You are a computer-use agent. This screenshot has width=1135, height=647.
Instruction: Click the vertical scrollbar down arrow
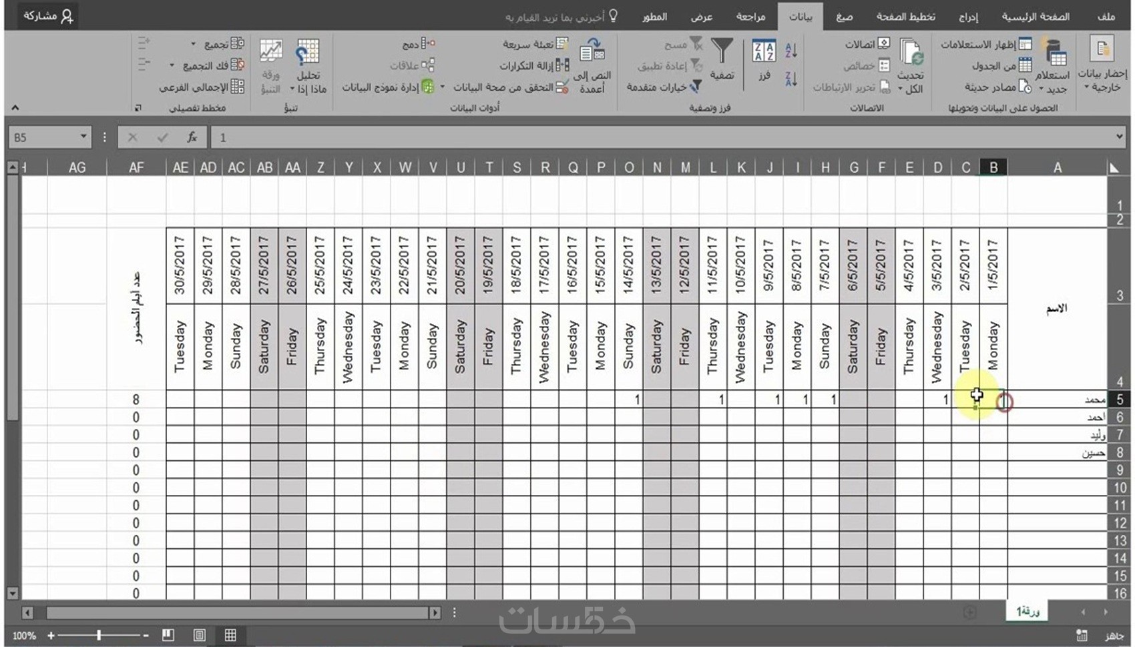(13, 592)
